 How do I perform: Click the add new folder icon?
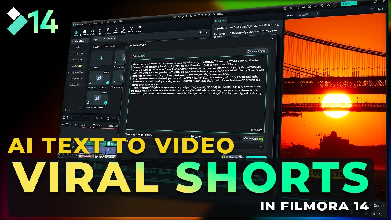click(x=65, y=110)
